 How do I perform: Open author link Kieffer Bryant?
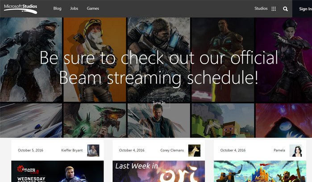click(71, 150)
